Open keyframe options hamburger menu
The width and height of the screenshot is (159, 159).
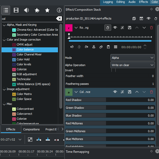[116, 47]
